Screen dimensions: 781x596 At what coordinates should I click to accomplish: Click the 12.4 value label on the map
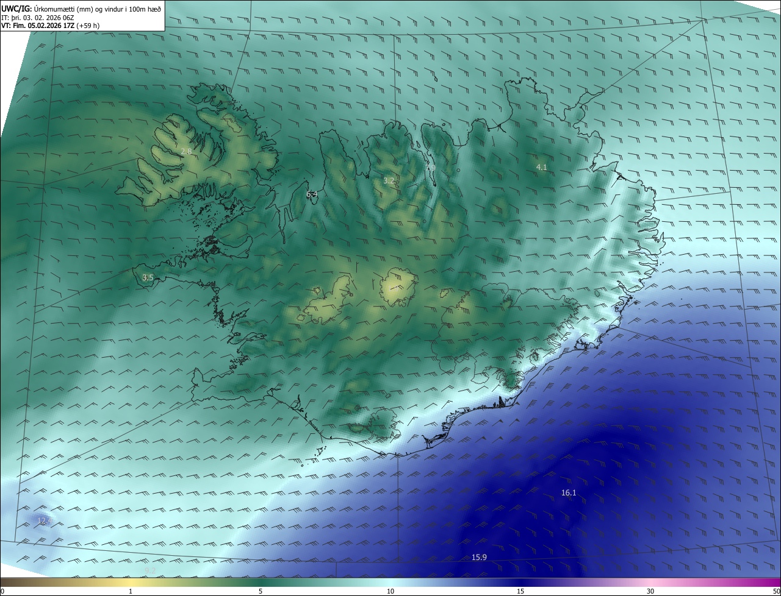point(45,520)
